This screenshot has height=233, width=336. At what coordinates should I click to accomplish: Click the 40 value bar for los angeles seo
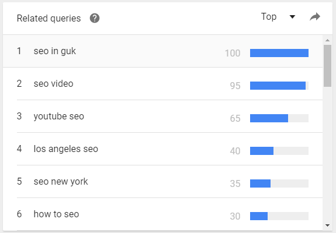(279, 151)
